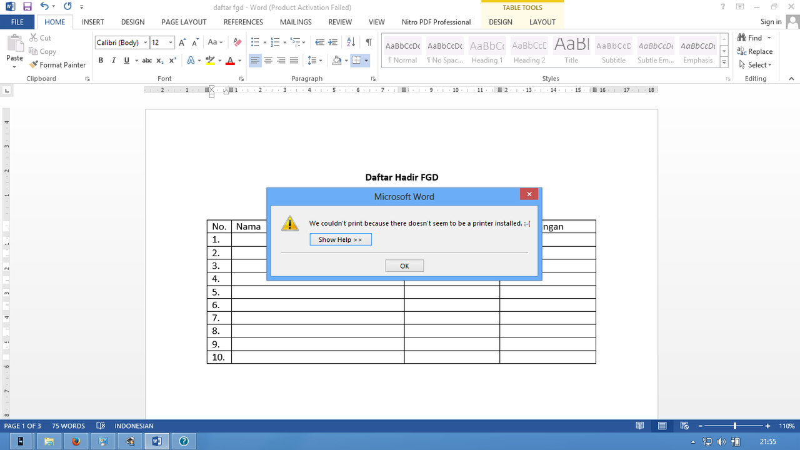Viewport: 800px width, 450px height.
Task: Apply Underline formatting
Action: tap(127, 61)
